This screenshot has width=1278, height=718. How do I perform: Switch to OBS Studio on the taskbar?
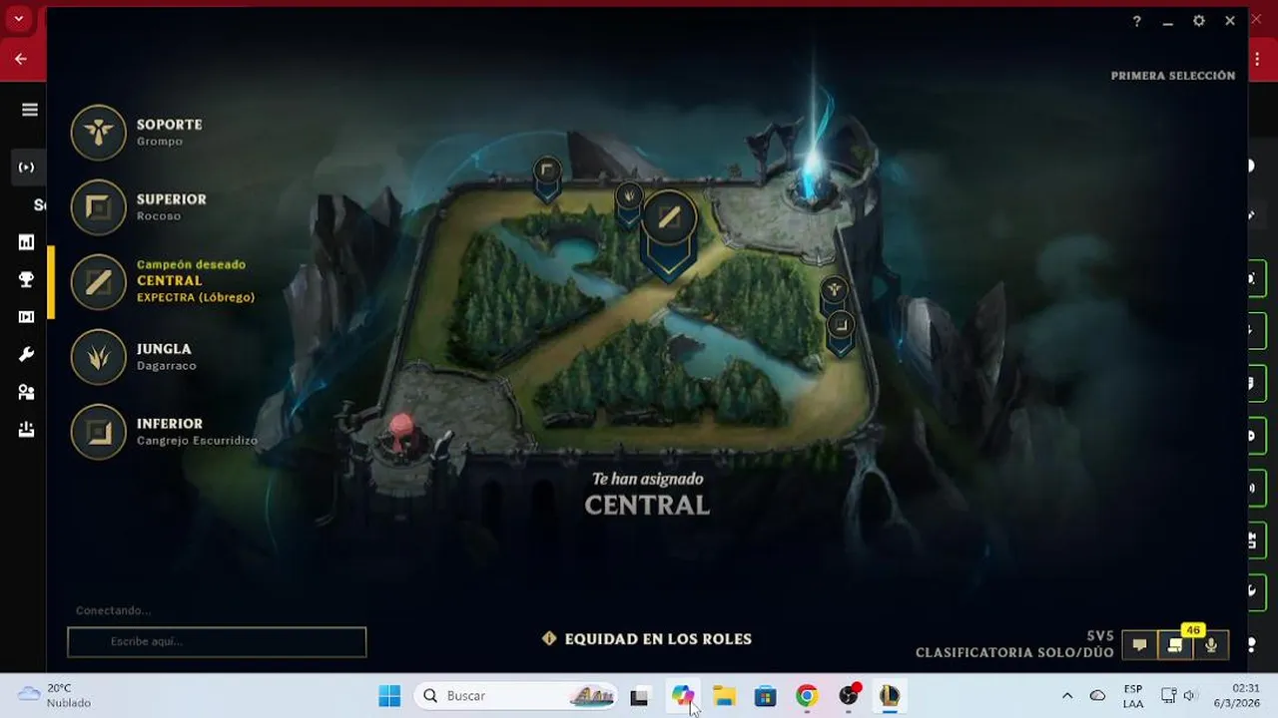pyautogui.click(x=849, y=696)
